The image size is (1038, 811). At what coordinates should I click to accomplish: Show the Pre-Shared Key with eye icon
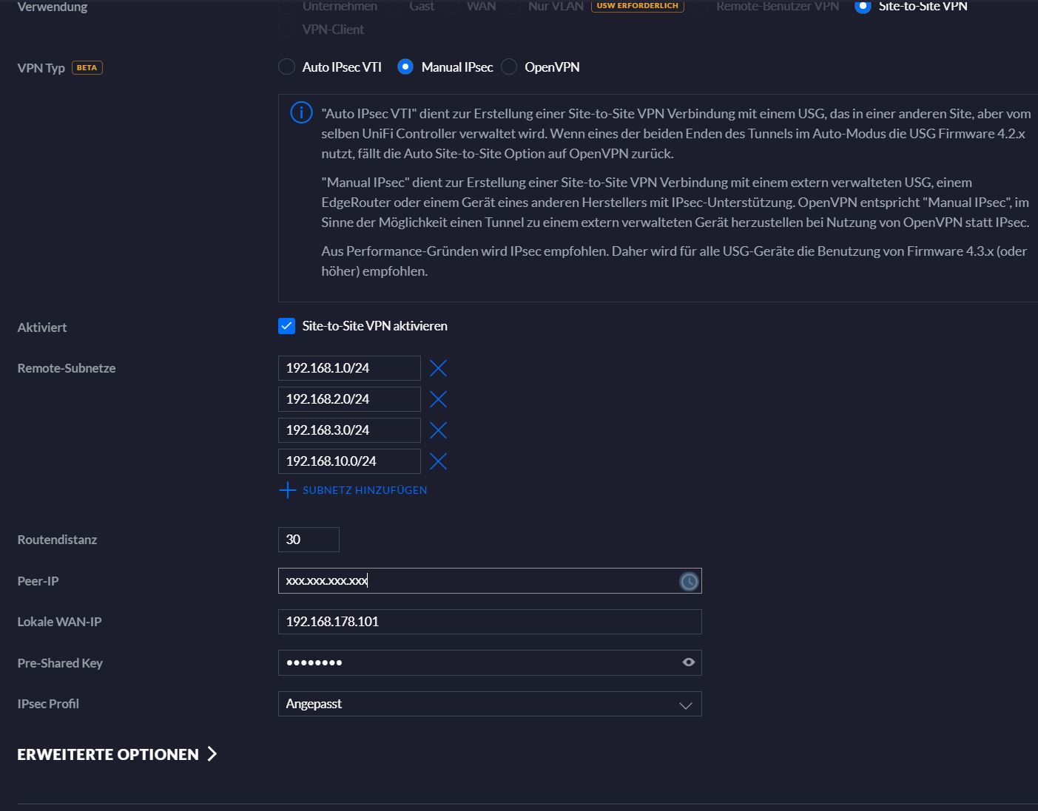point(688,662)
